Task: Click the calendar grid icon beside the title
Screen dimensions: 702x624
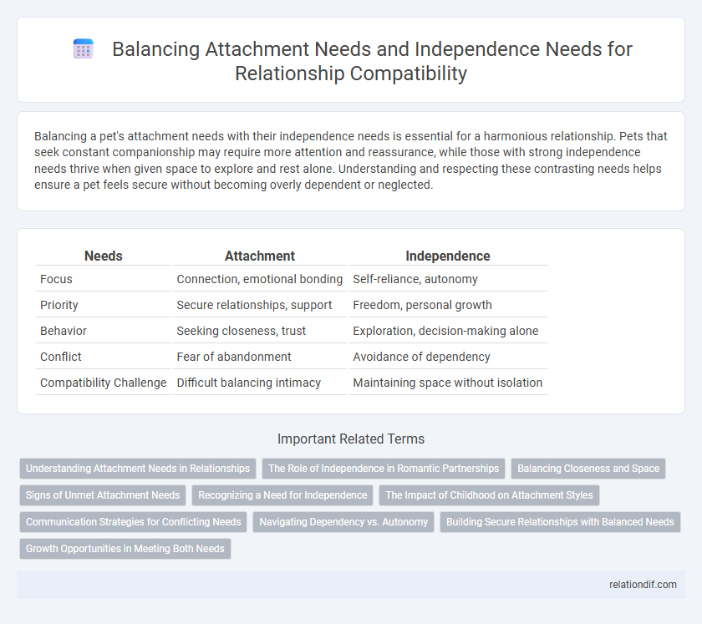Action: tap(84, 48)
